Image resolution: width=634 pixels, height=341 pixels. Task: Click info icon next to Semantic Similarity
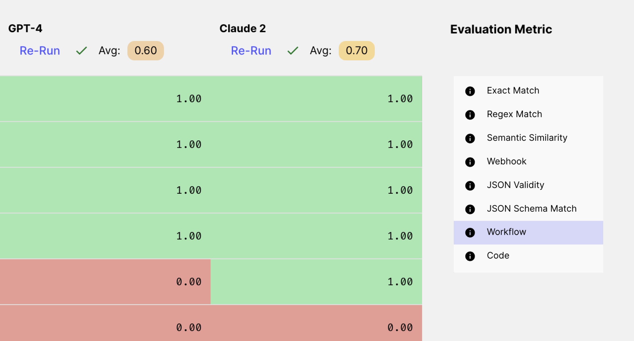470,138
